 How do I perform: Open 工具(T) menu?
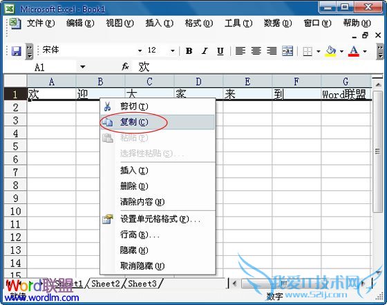coord(238,24)
